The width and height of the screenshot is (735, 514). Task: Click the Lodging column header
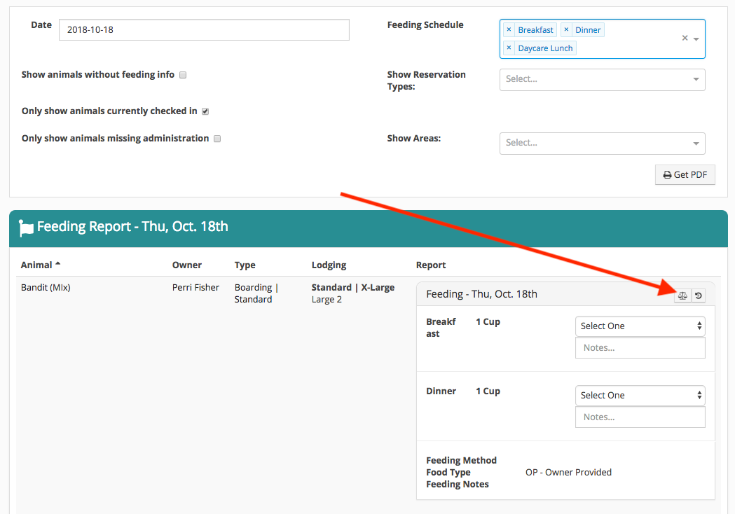point(329,265)
